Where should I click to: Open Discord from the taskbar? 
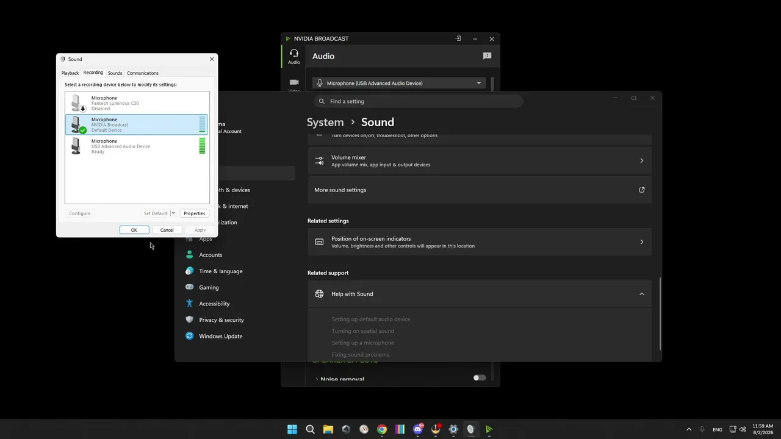418,429
